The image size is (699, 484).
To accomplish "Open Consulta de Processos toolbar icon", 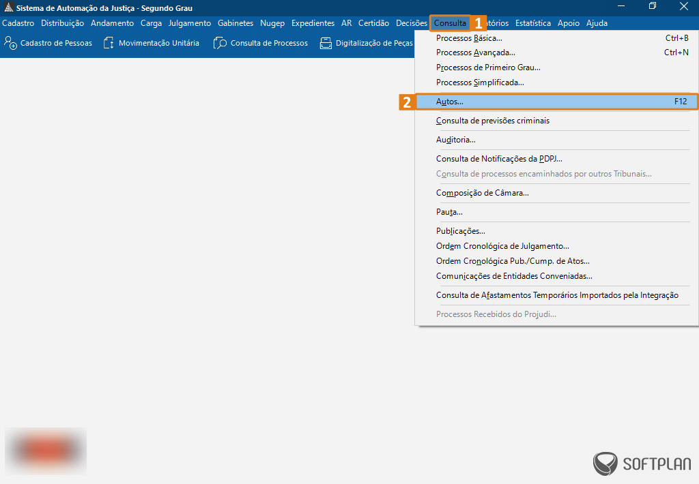I will (220, 43).
